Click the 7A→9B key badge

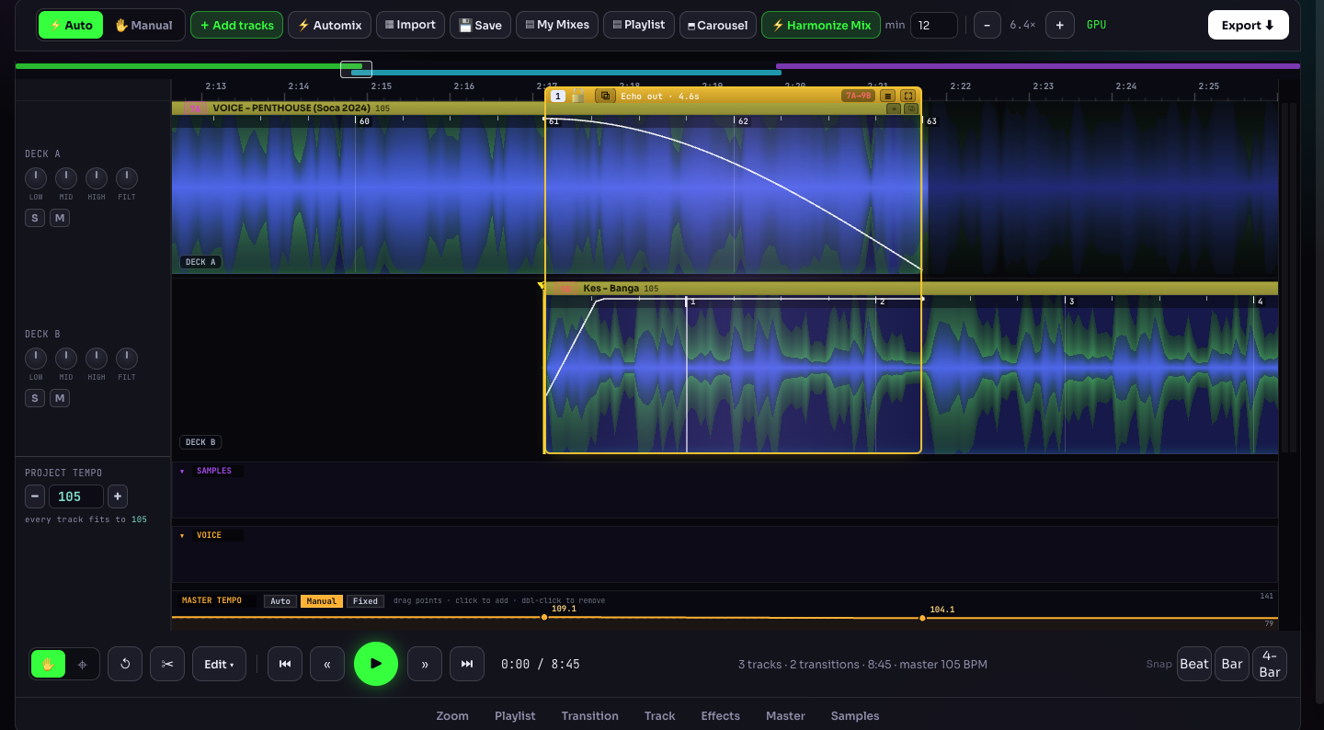pos(857,96)
